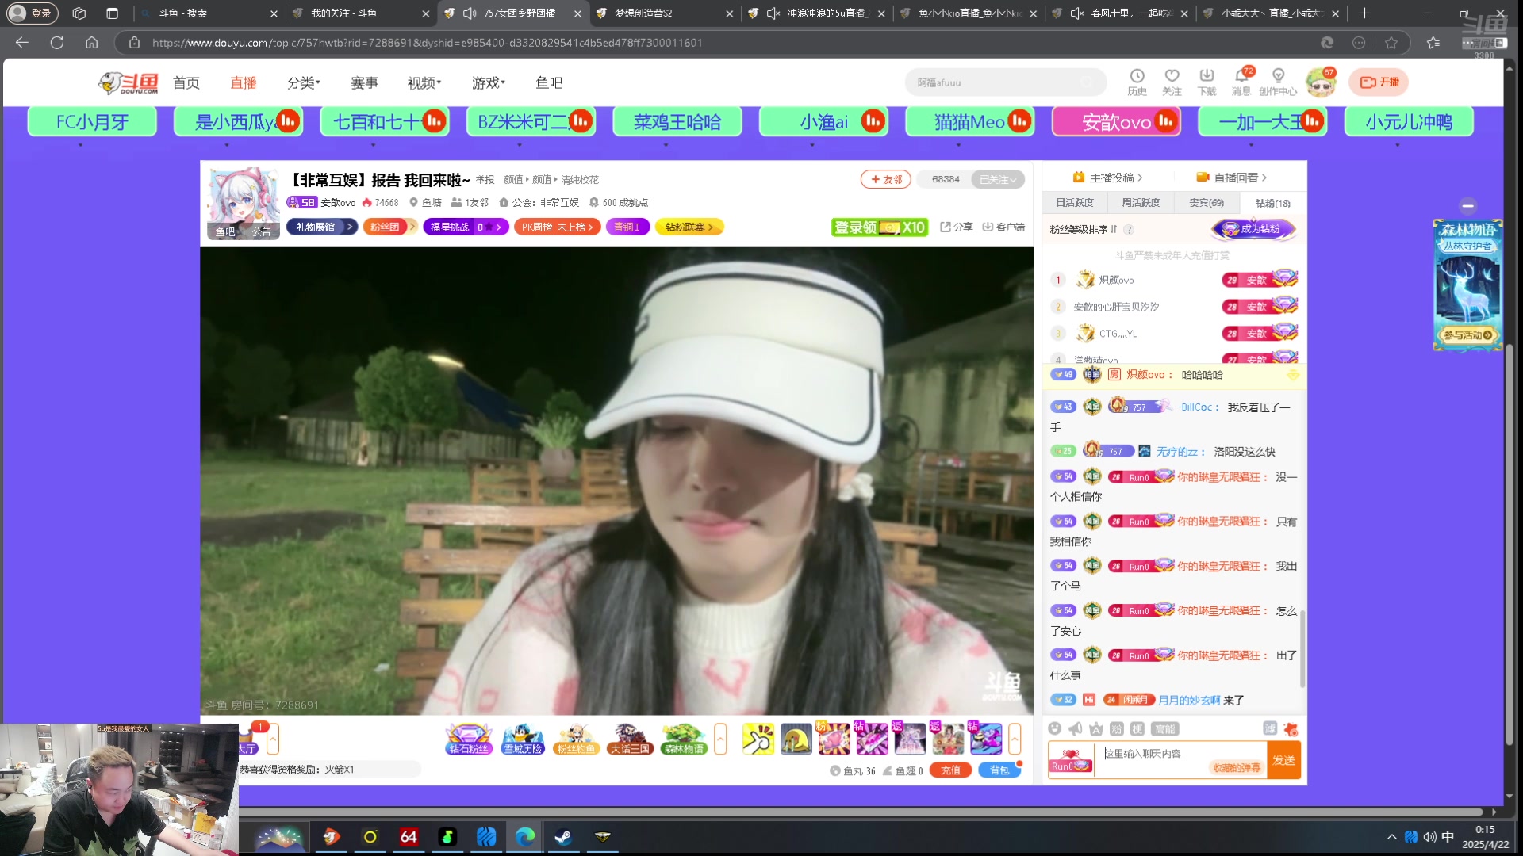1523x856 pixels.
Task: Switch to 周活跃度 tab
Action: pyautogui.click(x=1141, y=203)
